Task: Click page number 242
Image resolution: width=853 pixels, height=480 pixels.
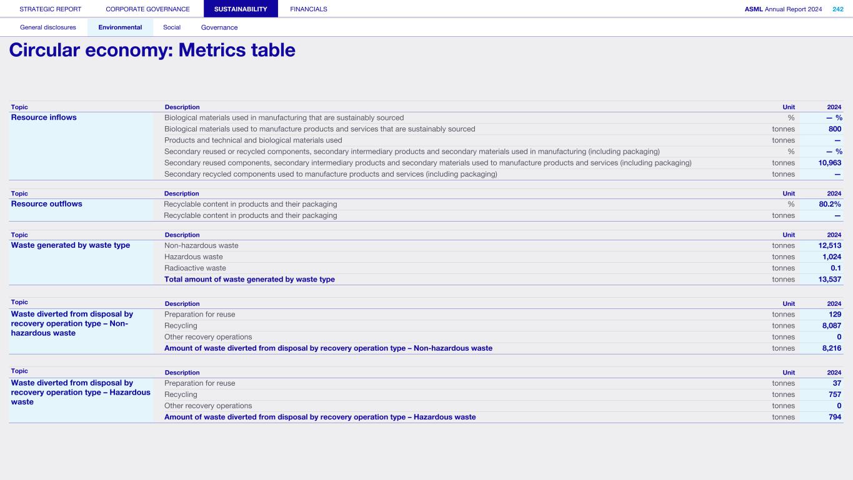Action: pos(837,9)
